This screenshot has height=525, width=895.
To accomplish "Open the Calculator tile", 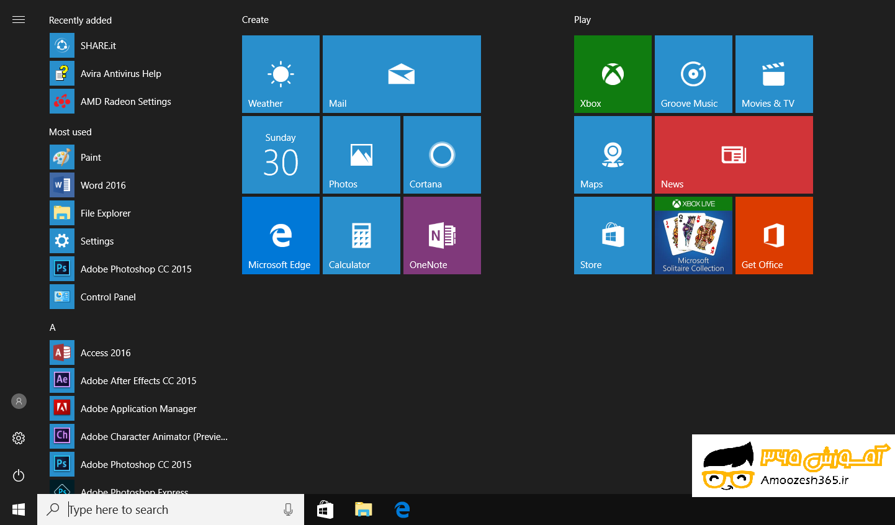I will (x=361, y=235).
